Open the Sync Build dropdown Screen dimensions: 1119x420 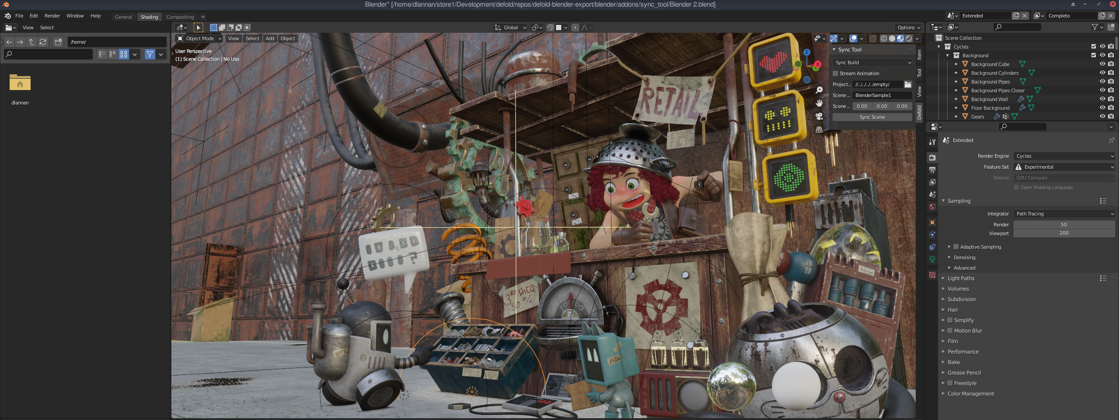click(x=872, y=62)
